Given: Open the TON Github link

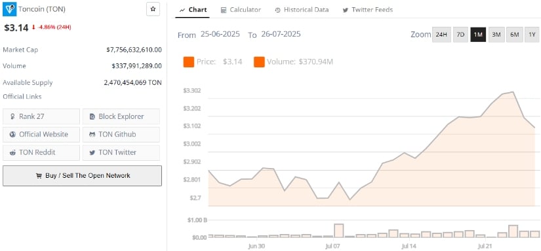Looking at the screenshot, I should click(121, 135).
